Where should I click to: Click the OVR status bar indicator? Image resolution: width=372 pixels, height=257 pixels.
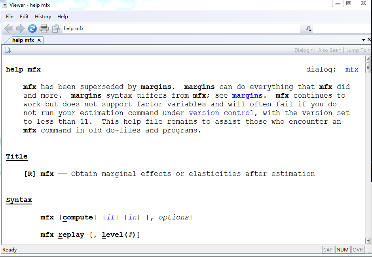(357, 249)
